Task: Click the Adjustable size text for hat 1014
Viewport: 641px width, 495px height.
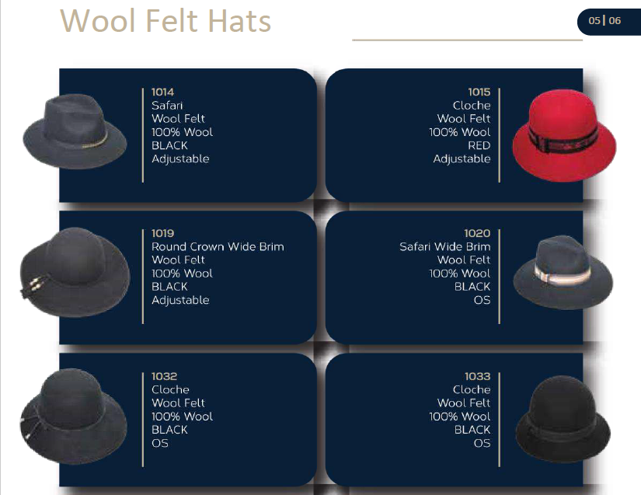Action: click(x=180, y=159)
